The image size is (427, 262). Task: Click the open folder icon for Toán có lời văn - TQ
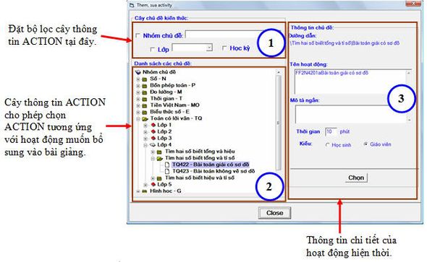[x=145, y=118]
